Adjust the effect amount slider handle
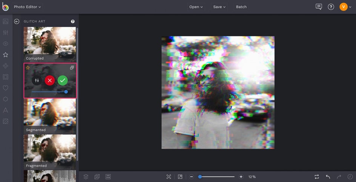This screenshot has width=356, height=182. click(66, 92)
